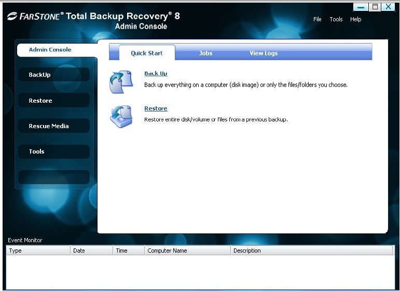Close the Admin Console window
The image size is (400, 291).
tap(388, 7)
